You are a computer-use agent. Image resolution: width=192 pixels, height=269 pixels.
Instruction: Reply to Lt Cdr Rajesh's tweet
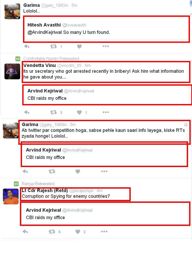pos(25,232)
